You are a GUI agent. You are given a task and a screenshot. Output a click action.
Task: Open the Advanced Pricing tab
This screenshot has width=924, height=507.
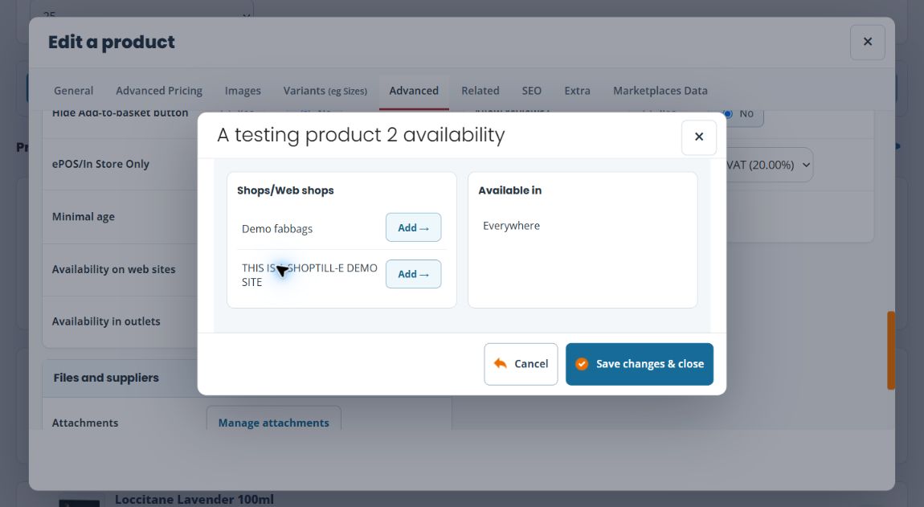(x=159, y=91)
